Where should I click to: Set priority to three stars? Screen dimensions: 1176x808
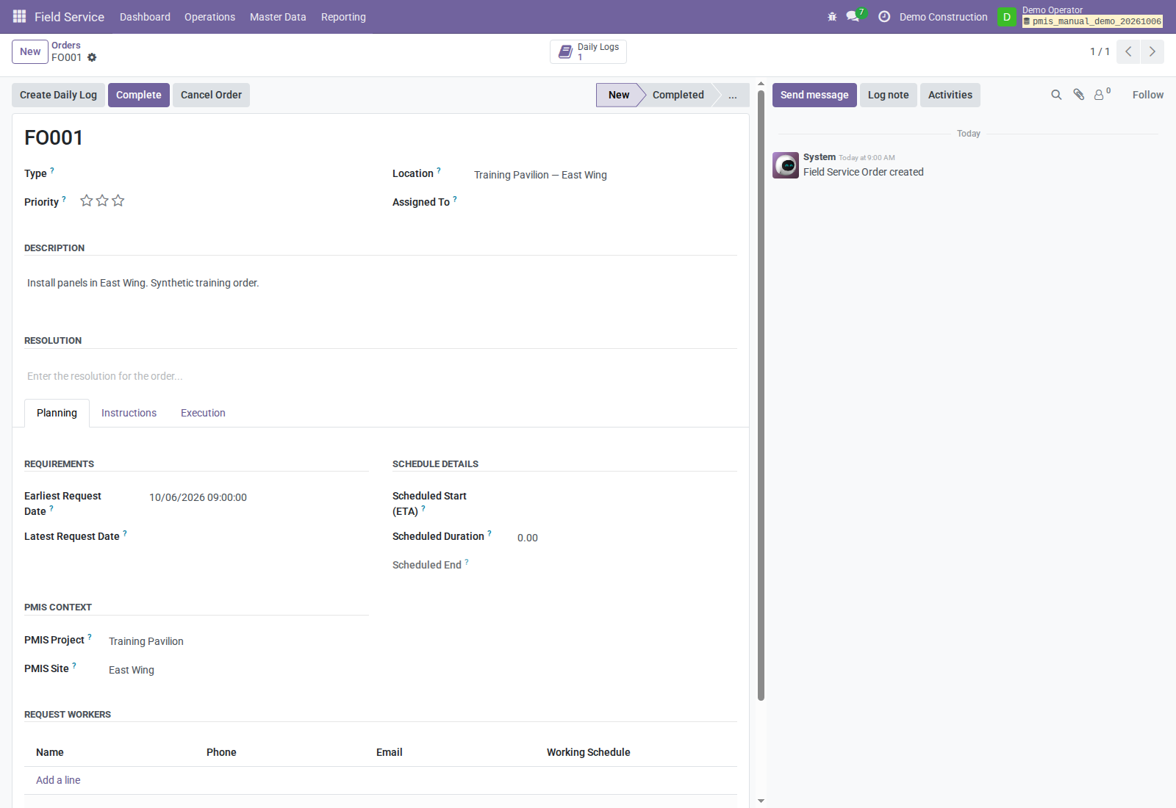[118, 201]
